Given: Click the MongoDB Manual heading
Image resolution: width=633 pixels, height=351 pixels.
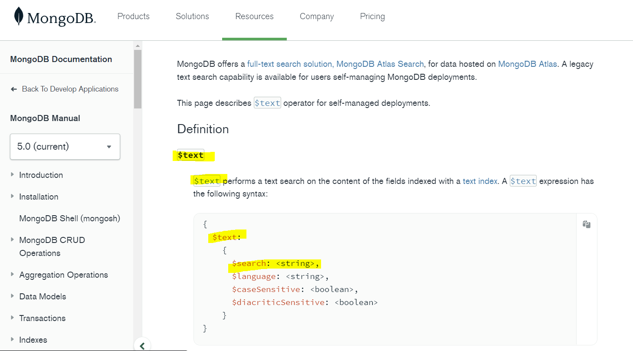Looking at the screenshot, I should (x=45, y=118).
